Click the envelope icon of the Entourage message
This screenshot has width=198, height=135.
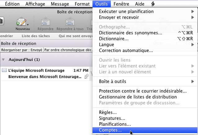(4, 70)
